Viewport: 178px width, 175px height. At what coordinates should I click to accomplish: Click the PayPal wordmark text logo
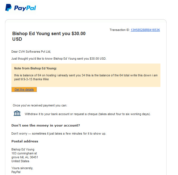(25, 8)
